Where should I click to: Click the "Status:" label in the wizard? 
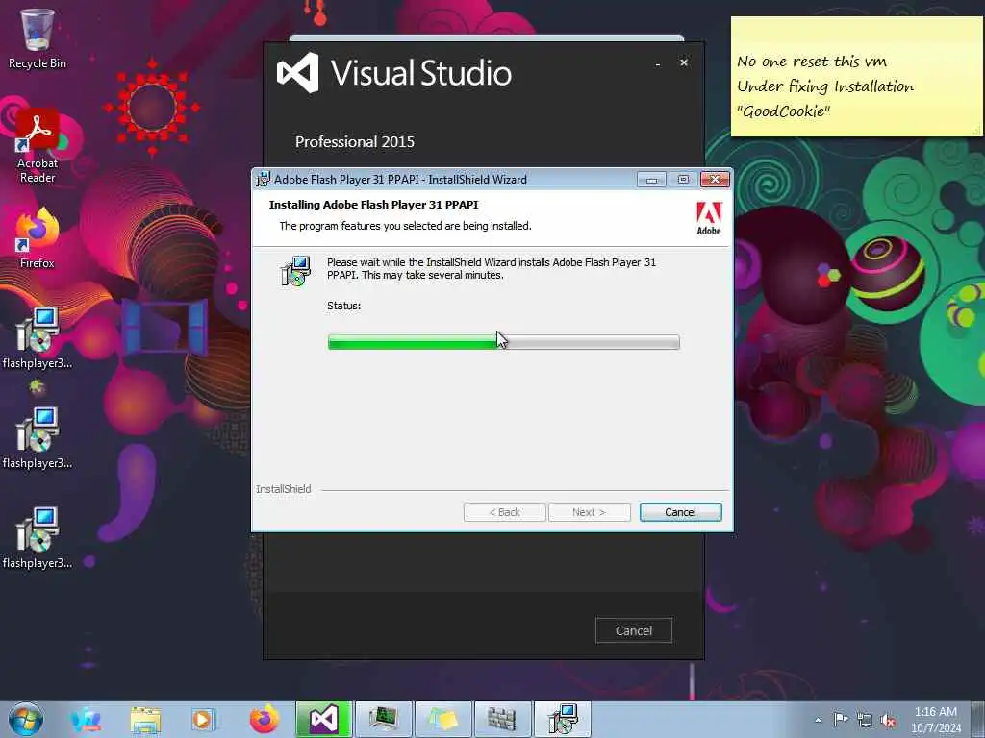343,306
